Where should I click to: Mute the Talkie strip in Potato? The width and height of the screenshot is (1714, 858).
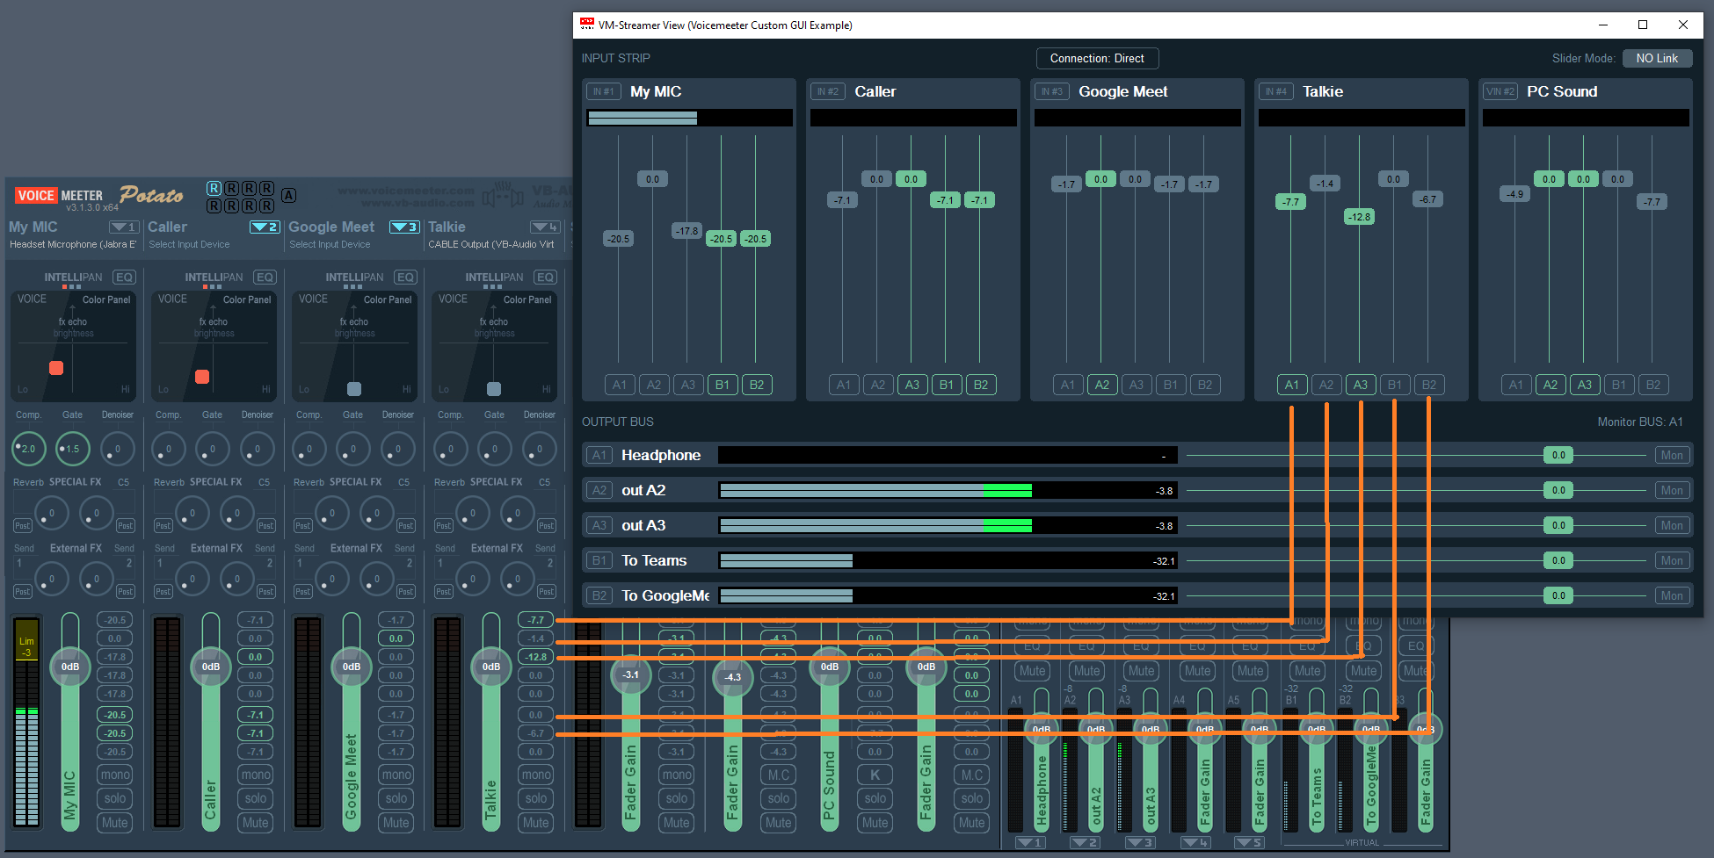point(535,823)
